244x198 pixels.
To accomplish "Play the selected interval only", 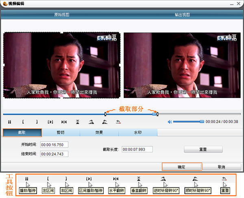I will coord(50,122).
